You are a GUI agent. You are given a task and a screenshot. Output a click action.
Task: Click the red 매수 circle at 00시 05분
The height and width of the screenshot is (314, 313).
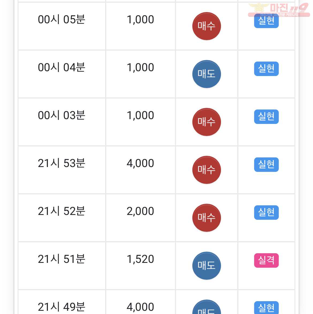coord(207,26)
